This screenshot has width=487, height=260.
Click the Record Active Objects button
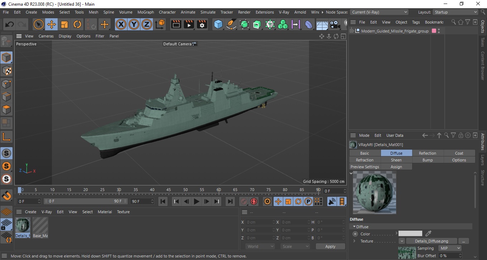click(244, 201)
